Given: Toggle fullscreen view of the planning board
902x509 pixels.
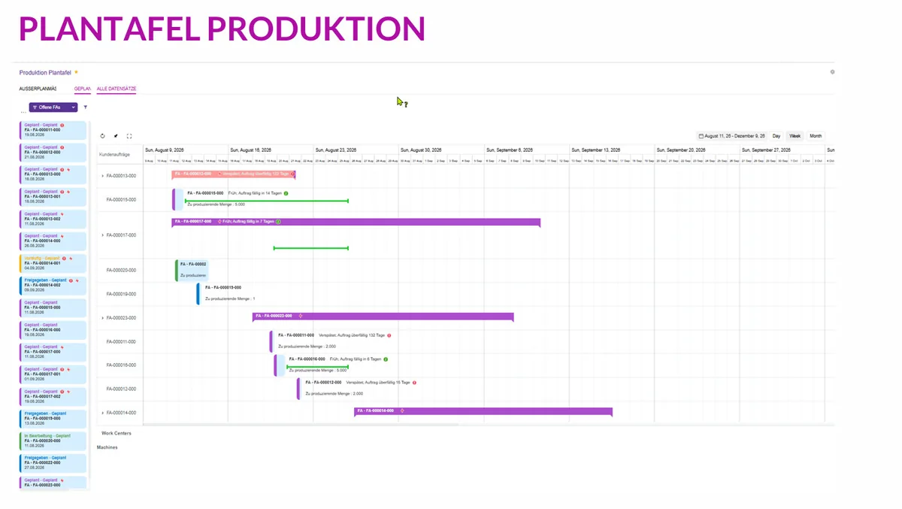Looking at the screenshot, I should pyautogui.click(x=129, y=136).
